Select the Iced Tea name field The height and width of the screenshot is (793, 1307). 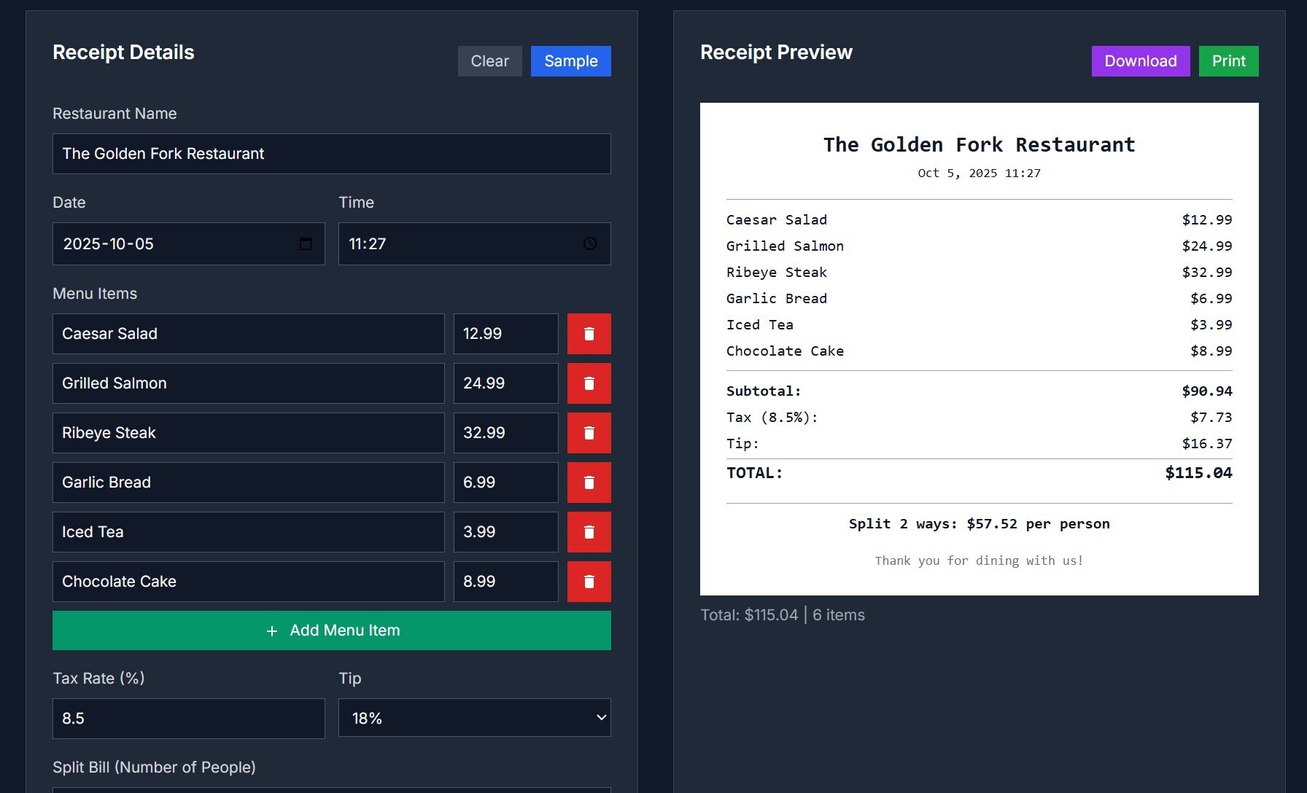[x=248, y=532]
